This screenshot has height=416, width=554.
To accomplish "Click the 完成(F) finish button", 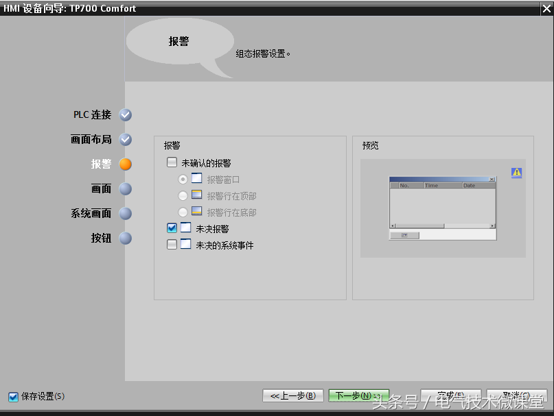I will (451, 395).
